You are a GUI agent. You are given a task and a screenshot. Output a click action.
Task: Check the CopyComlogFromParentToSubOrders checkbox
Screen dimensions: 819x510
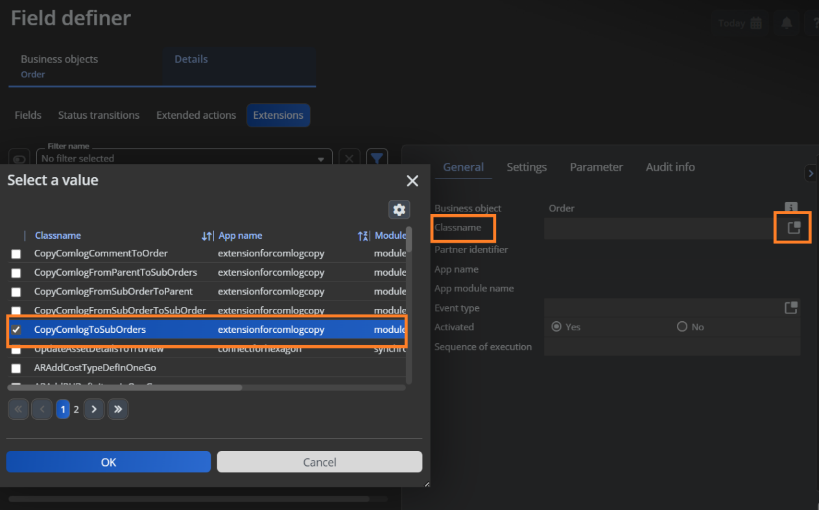16,273
